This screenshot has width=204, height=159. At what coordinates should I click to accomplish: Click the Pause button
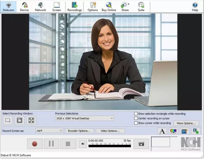click(51, 144)
